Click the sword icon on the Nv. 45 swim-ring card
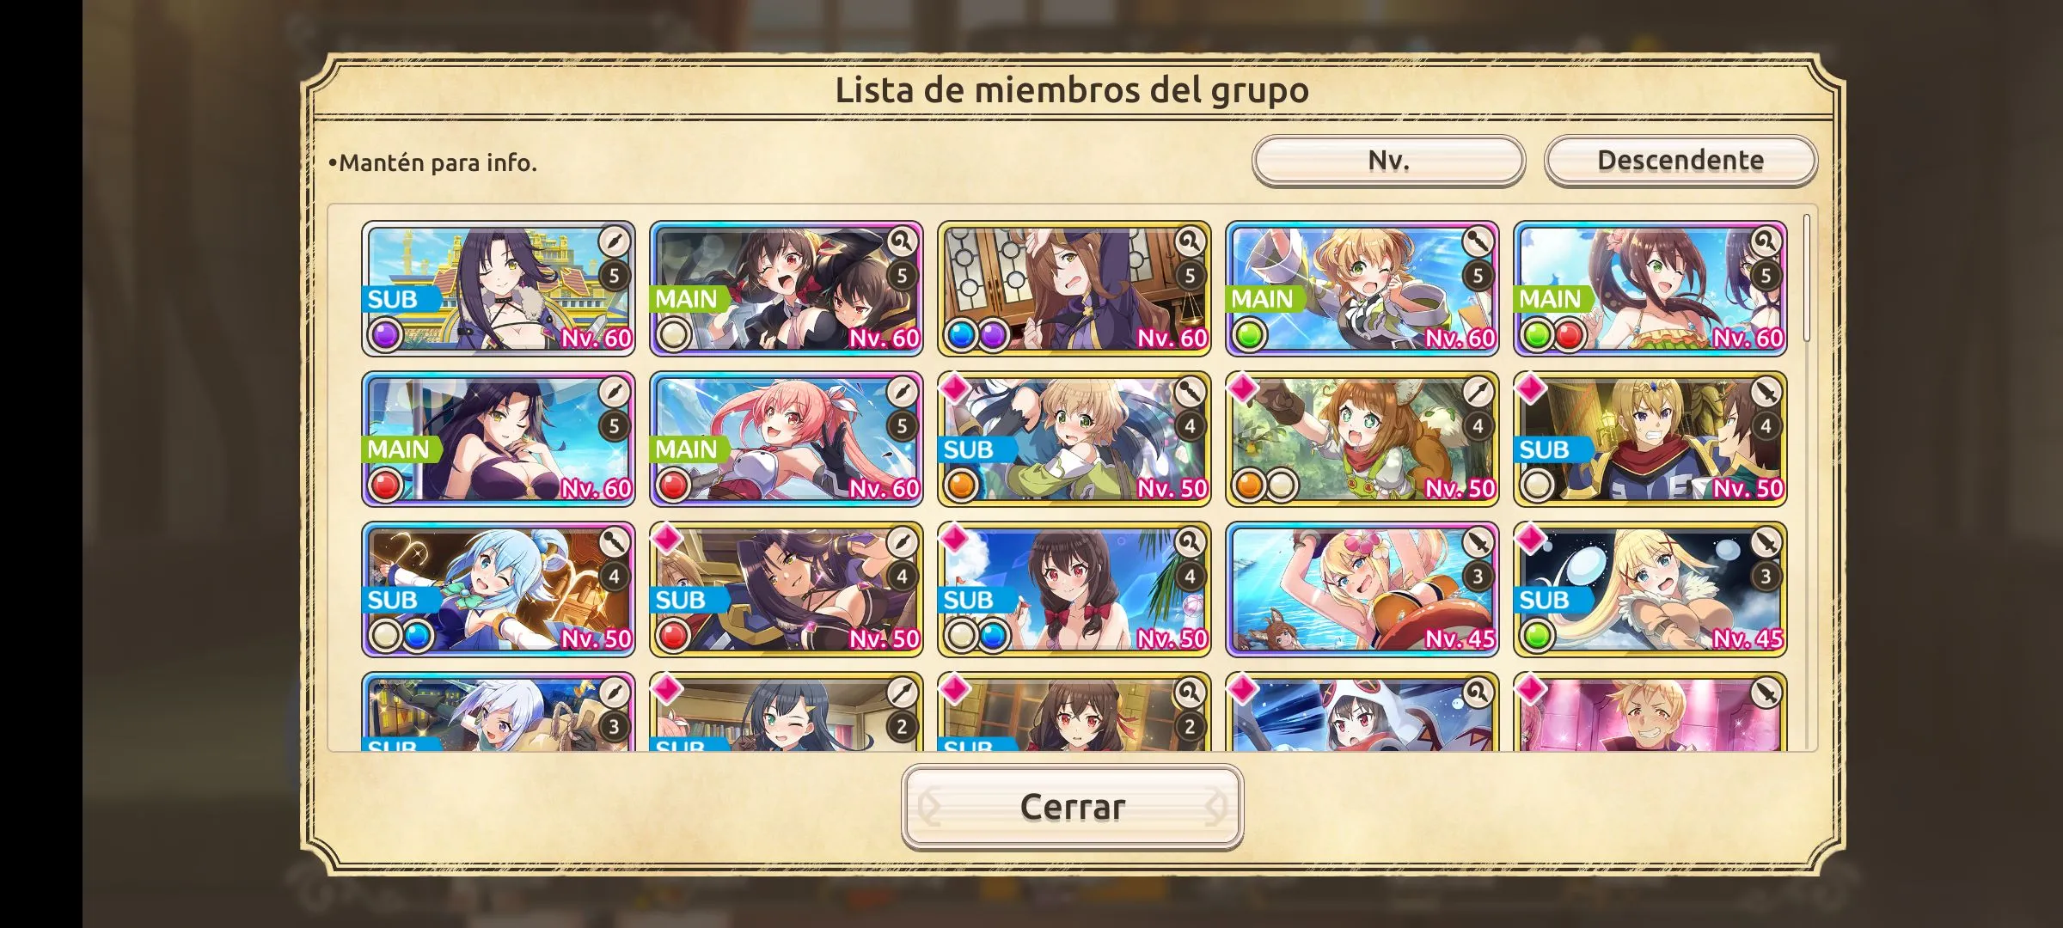This screenshot has height=928, width=2063. (x=1478, y=541)
